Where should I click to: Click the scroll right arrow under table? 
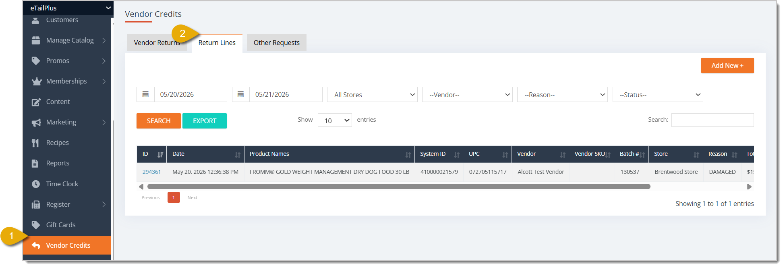[749, 187]
